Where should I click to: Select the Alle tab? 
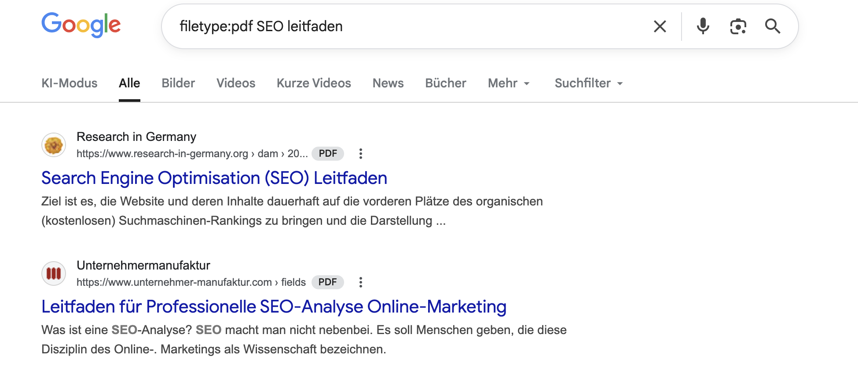[x=129, y=83]
